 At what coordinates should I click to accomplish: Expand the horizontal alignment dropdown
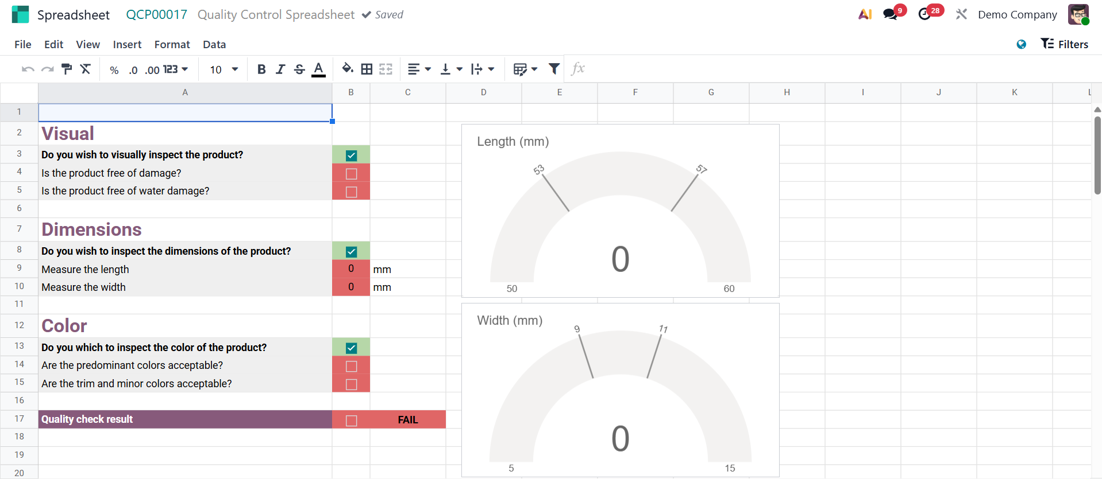(x=419, y=69)
